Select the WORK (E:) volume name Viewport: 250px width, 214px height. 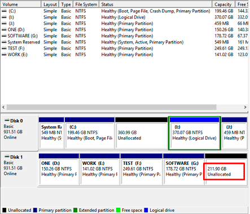point(17,55)
